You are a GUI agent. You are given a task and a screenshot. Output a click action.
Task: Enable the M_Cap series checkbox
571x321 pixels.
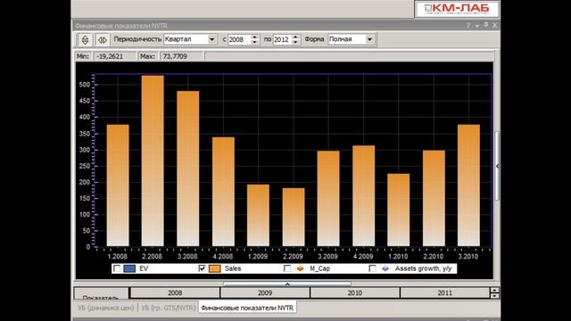tap(287, 268)
